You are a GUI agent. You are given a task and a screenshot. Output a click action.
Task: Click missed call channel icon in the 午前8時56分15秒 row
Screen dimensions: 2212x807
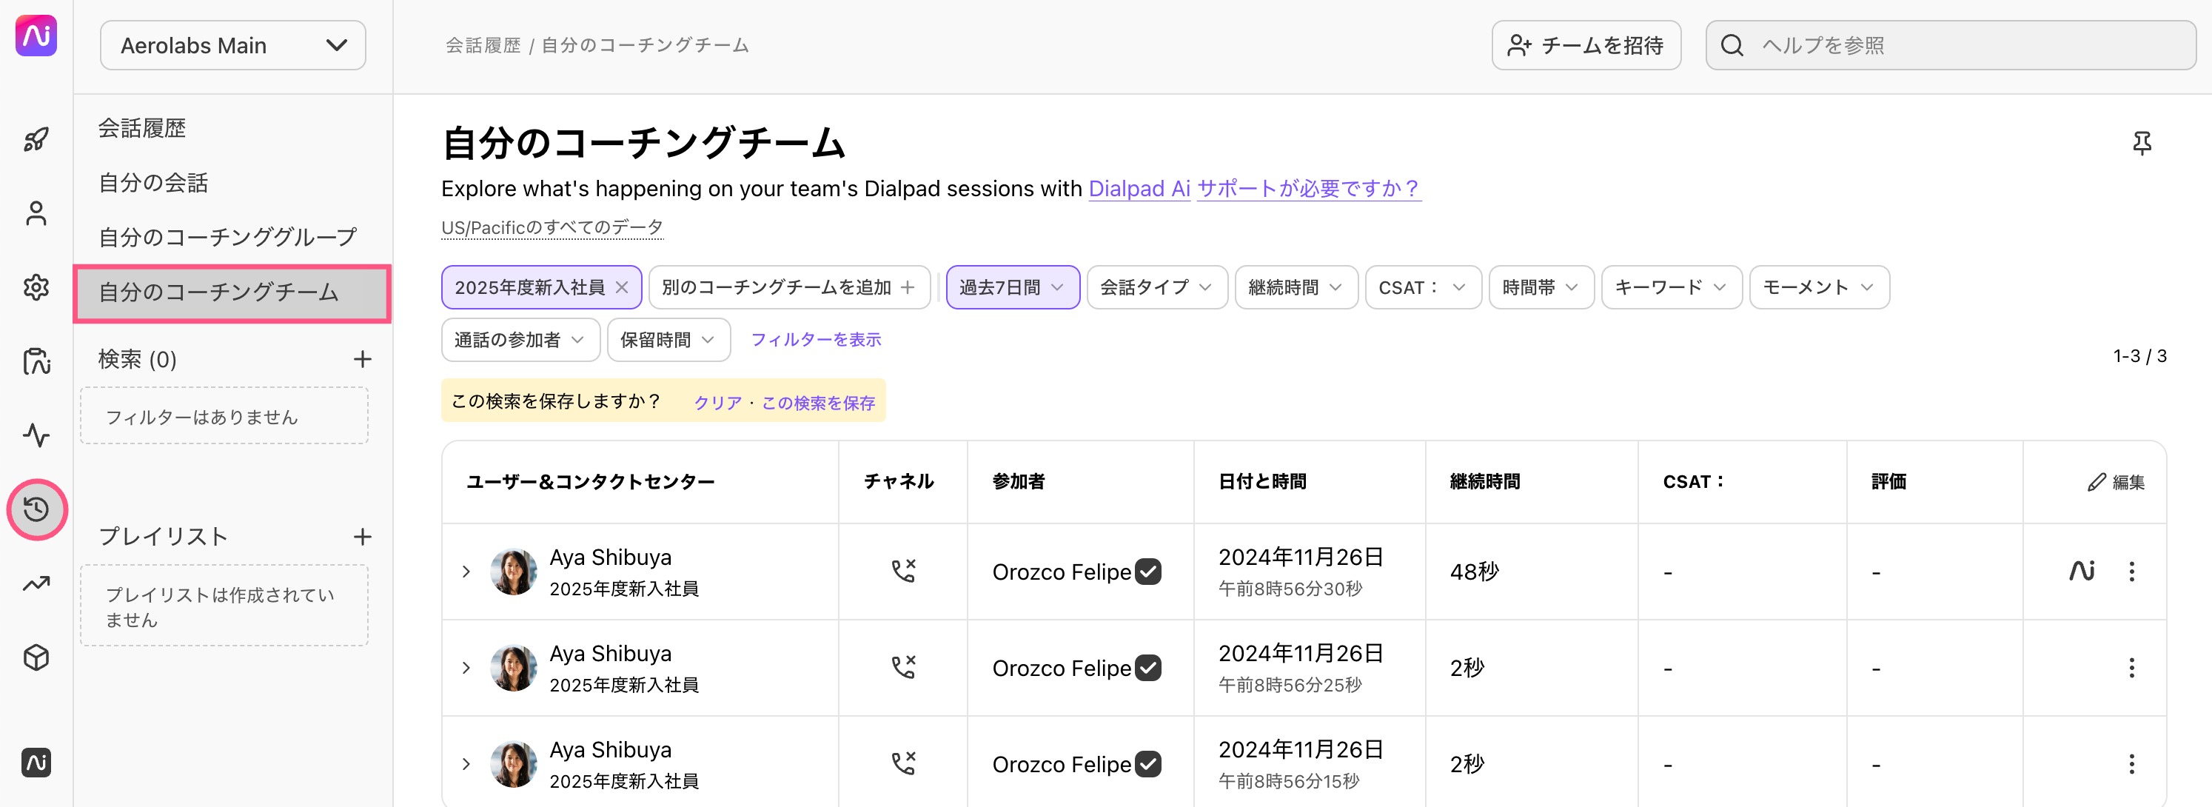[903, 763]
